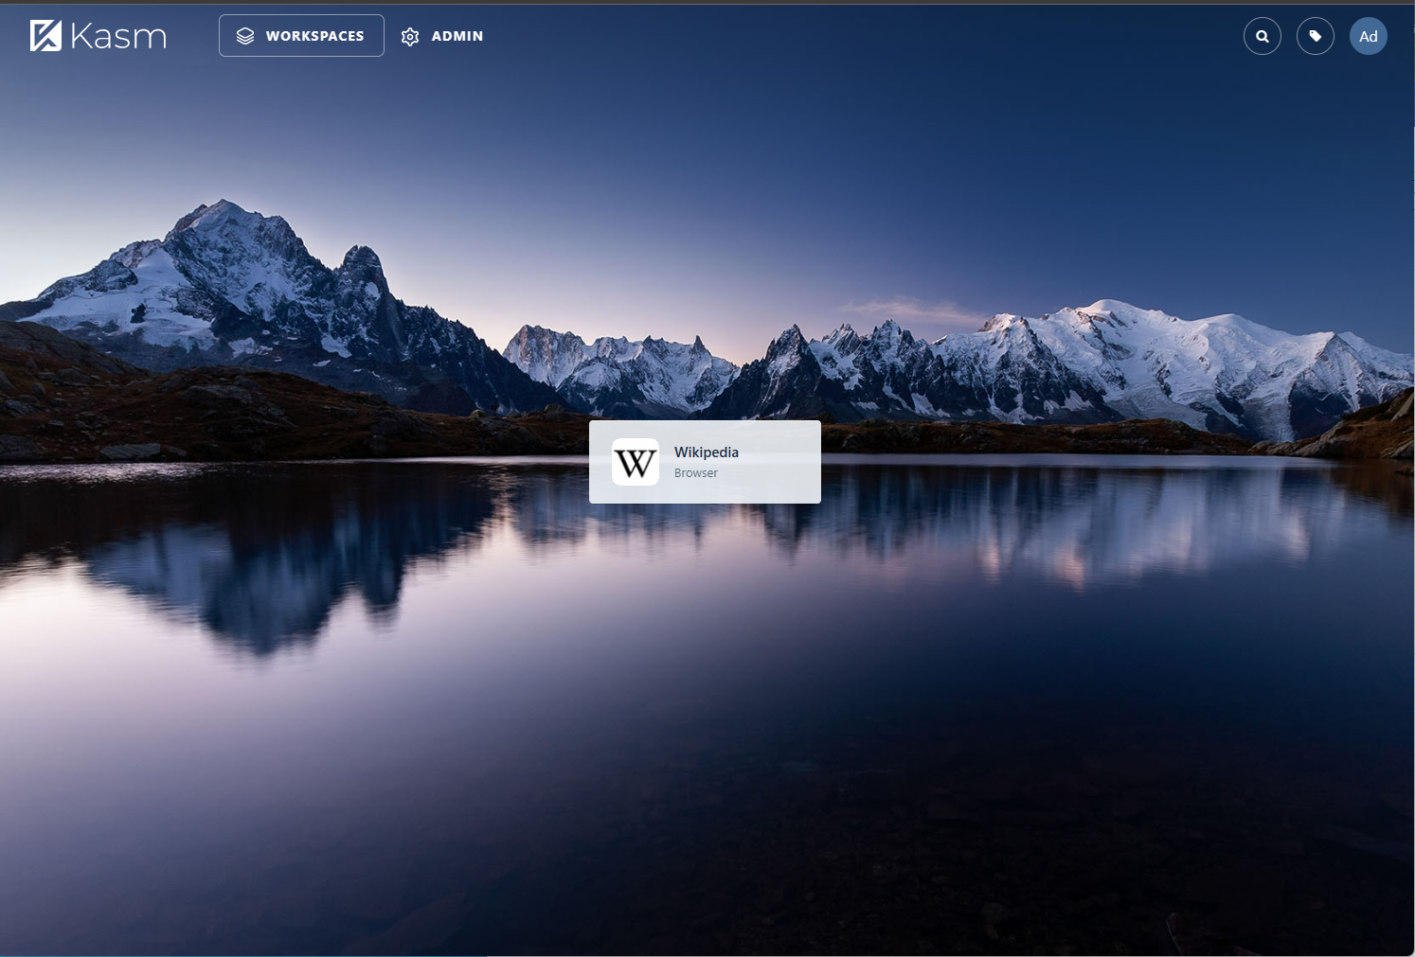Click the Kasm logo icon
The height and width of the screenshot is (957, 1415).
(x=45, y=35)
